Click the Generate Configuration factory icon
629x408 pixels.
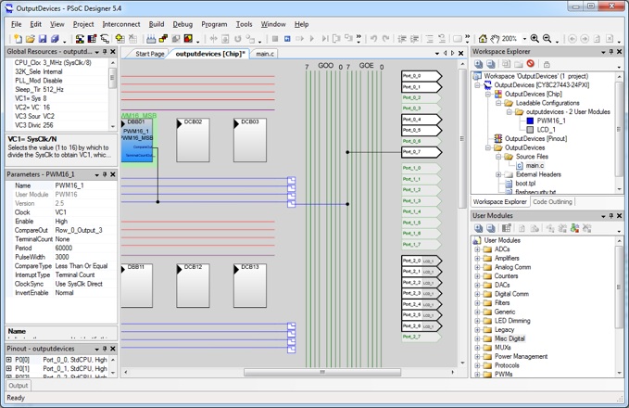[151, 39]
